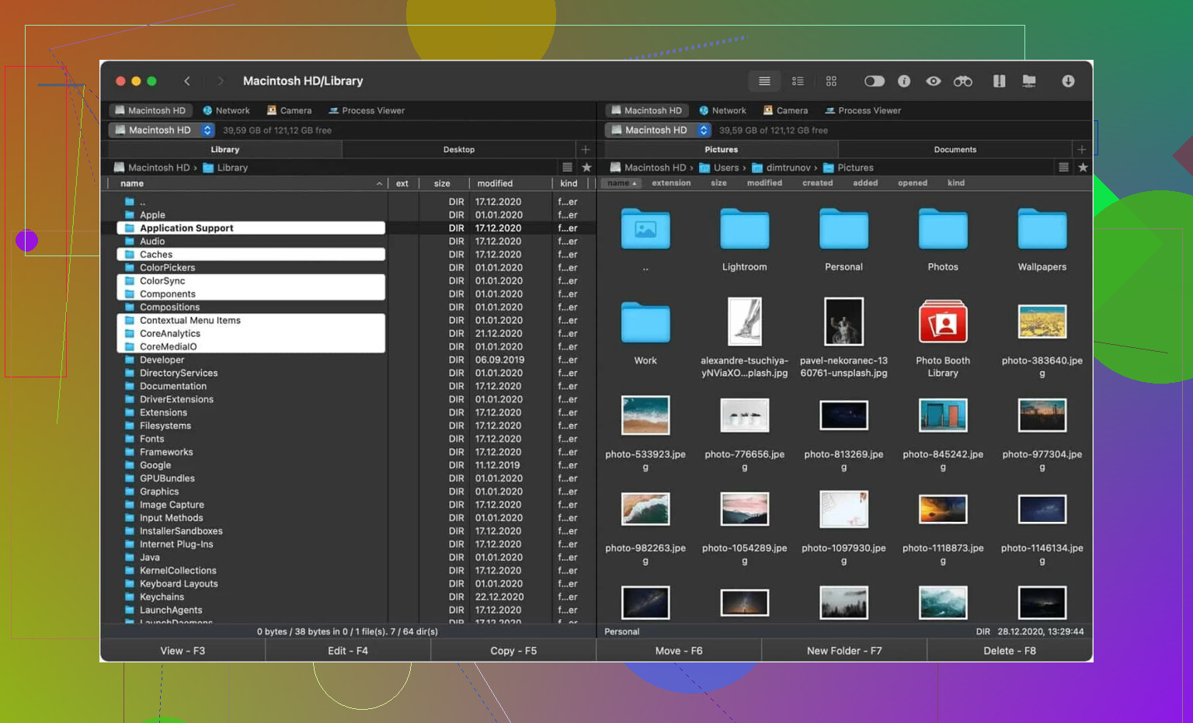Image resolution: width=1193 pixels, height=723 pixels.
Task: Click the binoculars search icon
Action: [963, 82]
